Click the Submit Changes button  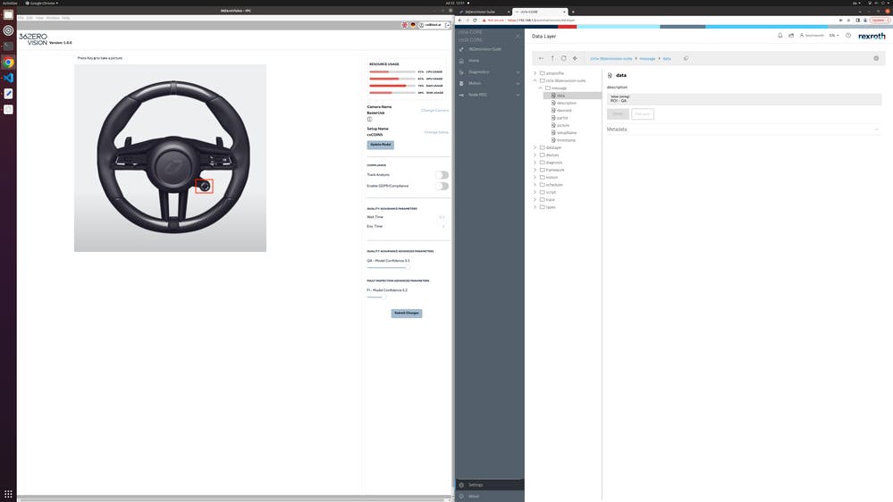click(x=406, y=314)
